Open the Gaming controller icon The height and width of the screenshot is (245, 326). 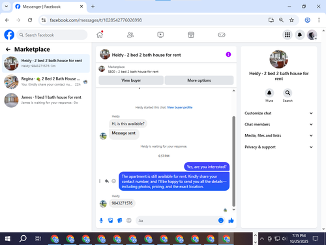tap(222, 35)
